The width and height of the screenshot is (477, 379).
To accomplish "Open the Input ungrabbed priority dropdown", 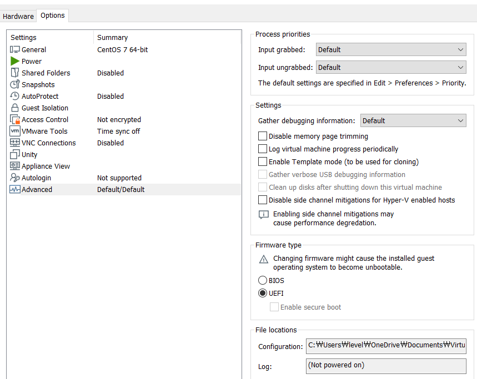I will pyautogui.click(x=391, y=67).
